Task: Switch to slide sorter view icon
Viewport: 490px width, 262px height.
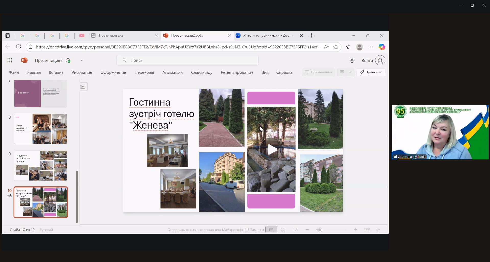Action: coord(283,230)
